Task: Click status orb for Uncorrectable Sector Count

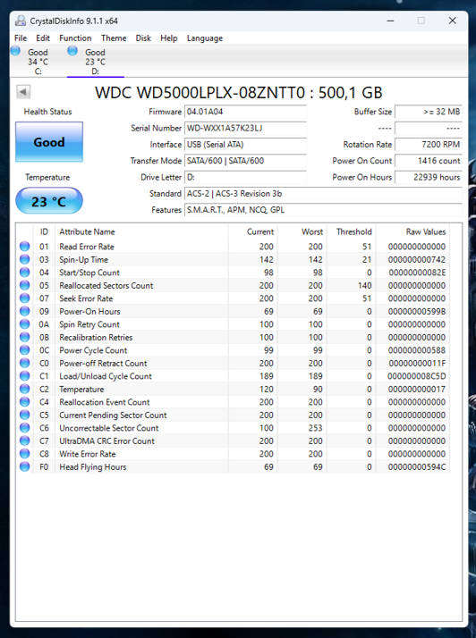Action: [x=24, y=428]
